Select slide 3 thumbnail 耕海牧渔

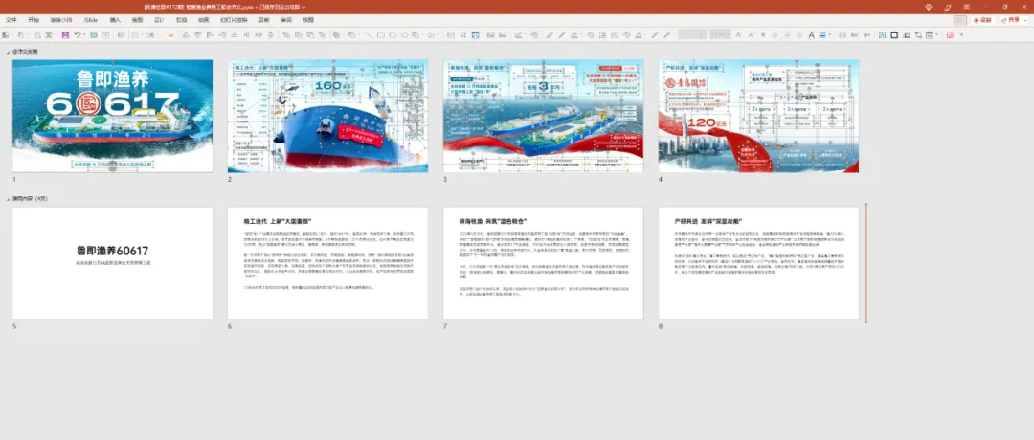pyautogui.click(x=544, y=116)
